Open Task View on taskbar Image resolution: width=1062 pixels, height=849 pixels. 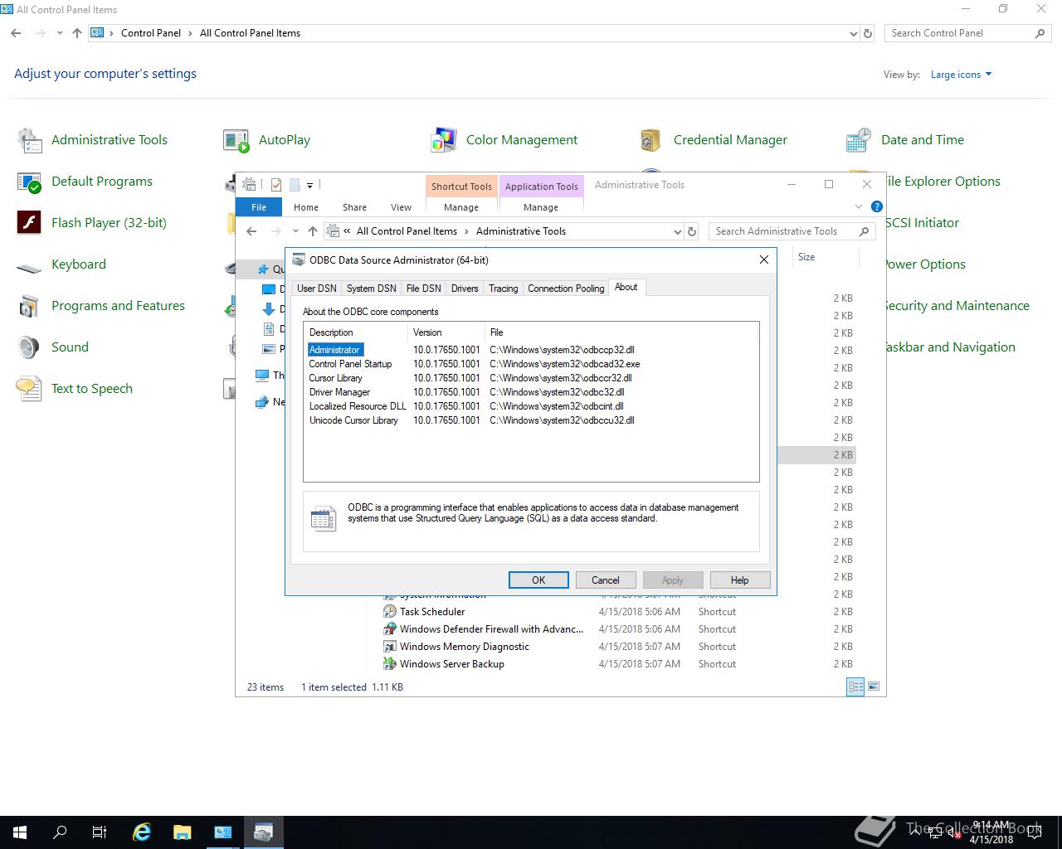(x=100, y=832)
